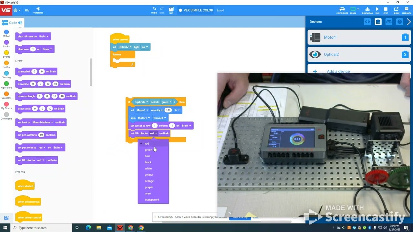The height and width of the screenshot is (232, 413).
Task: Click the velocity value 100 field
Action: click(168, 110)
